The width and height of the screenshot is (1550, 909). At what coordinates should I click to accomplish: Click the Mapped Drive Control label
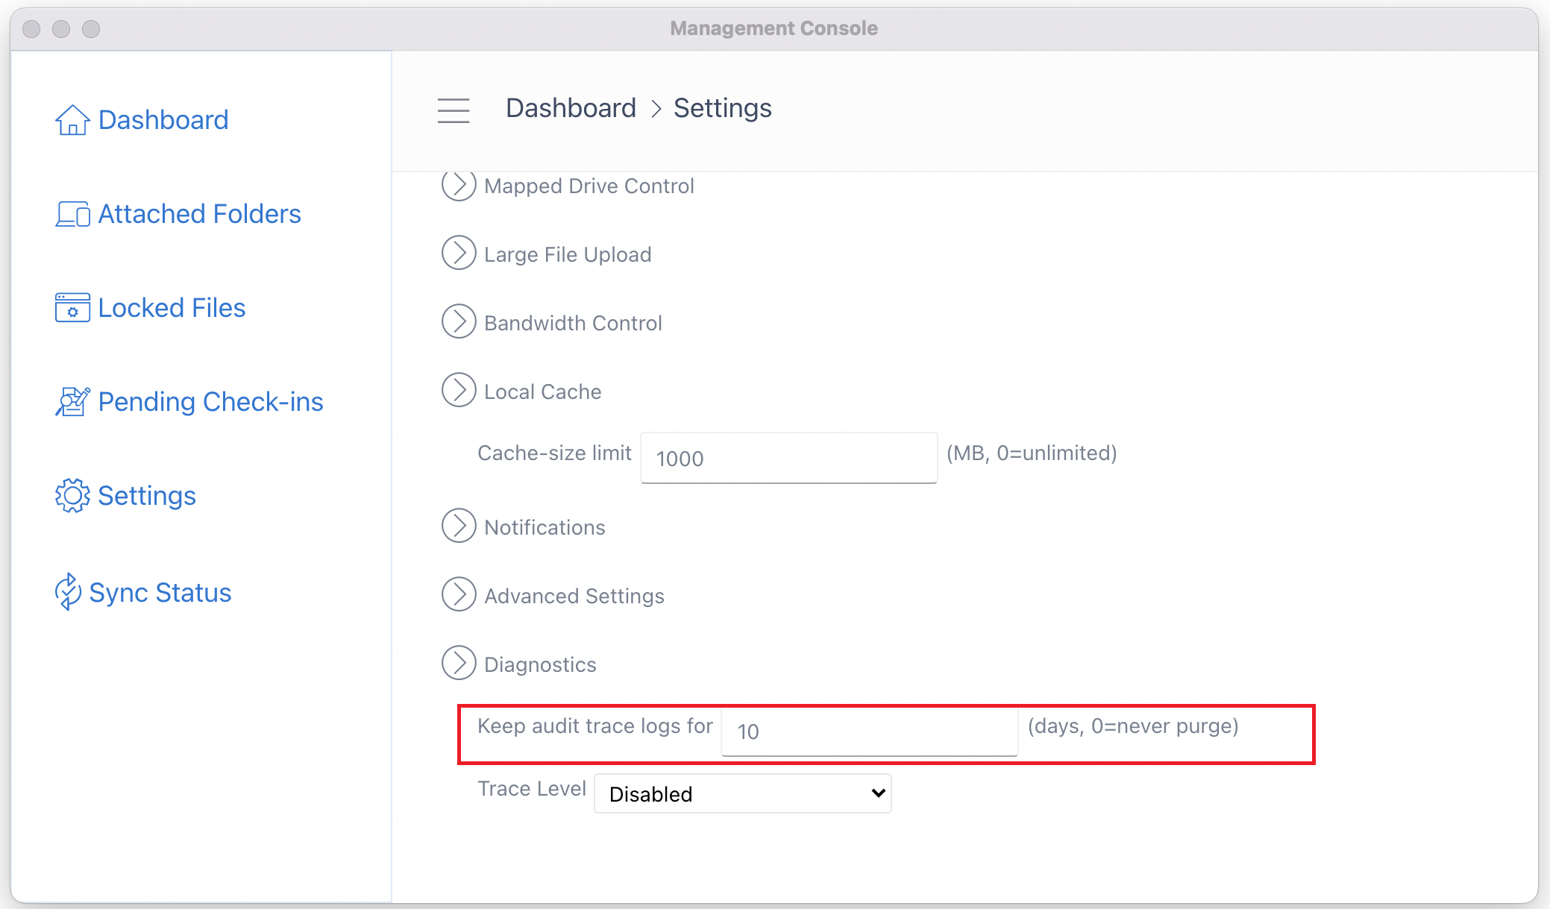point(589,186)
